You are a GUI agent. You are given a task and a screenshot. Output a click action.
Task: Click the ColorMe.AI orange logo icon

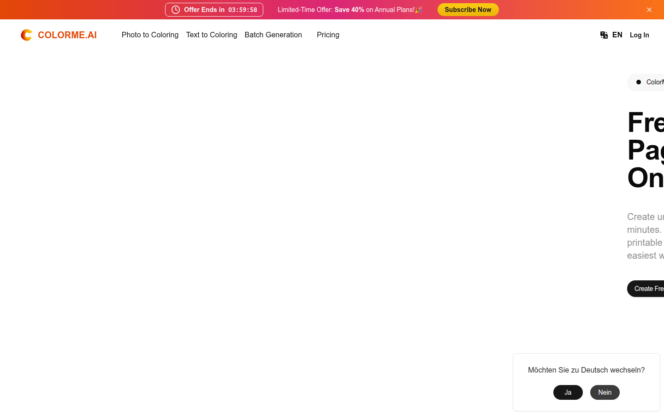[27, 35]
